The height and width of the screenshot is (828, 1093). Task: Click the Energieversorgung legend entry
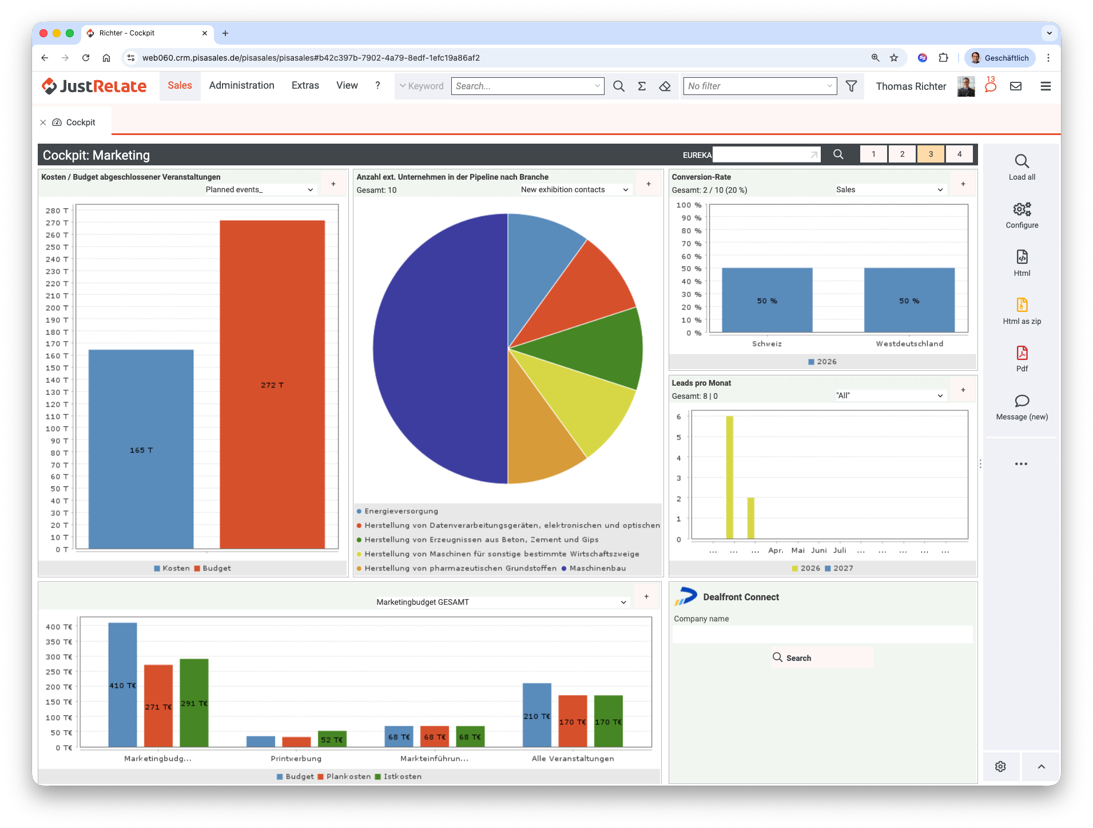pyautogui.click(x=398, y=512)
